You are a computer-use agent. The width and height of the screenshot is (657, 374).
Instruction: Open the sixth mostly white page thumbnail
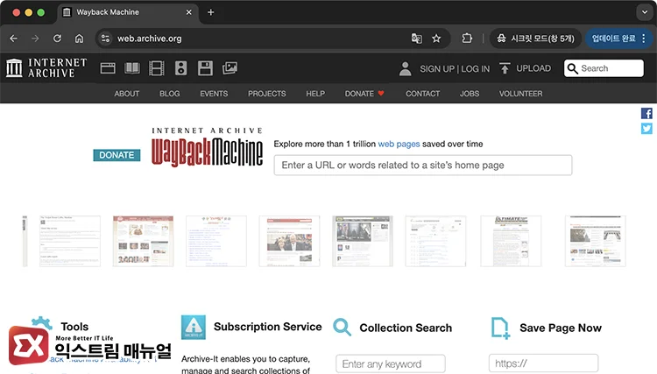tap(435, 241)
